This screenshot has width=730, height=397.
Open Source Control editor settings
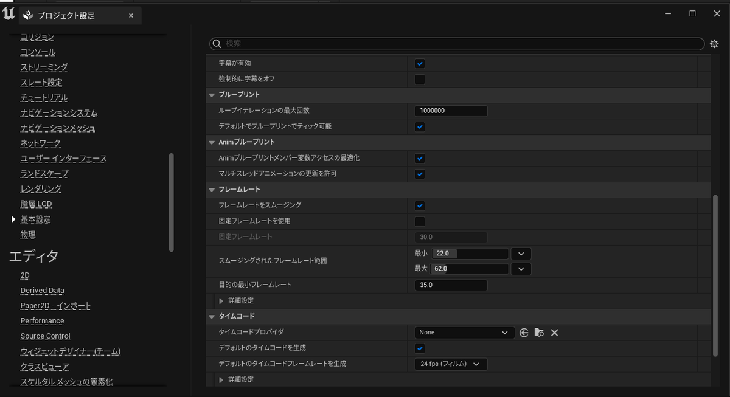(45, 336)
